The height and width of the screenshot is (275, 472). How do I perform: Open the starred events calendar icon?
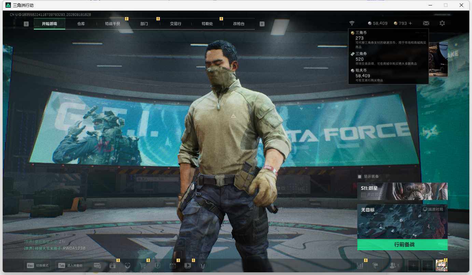tap(113, 266)
